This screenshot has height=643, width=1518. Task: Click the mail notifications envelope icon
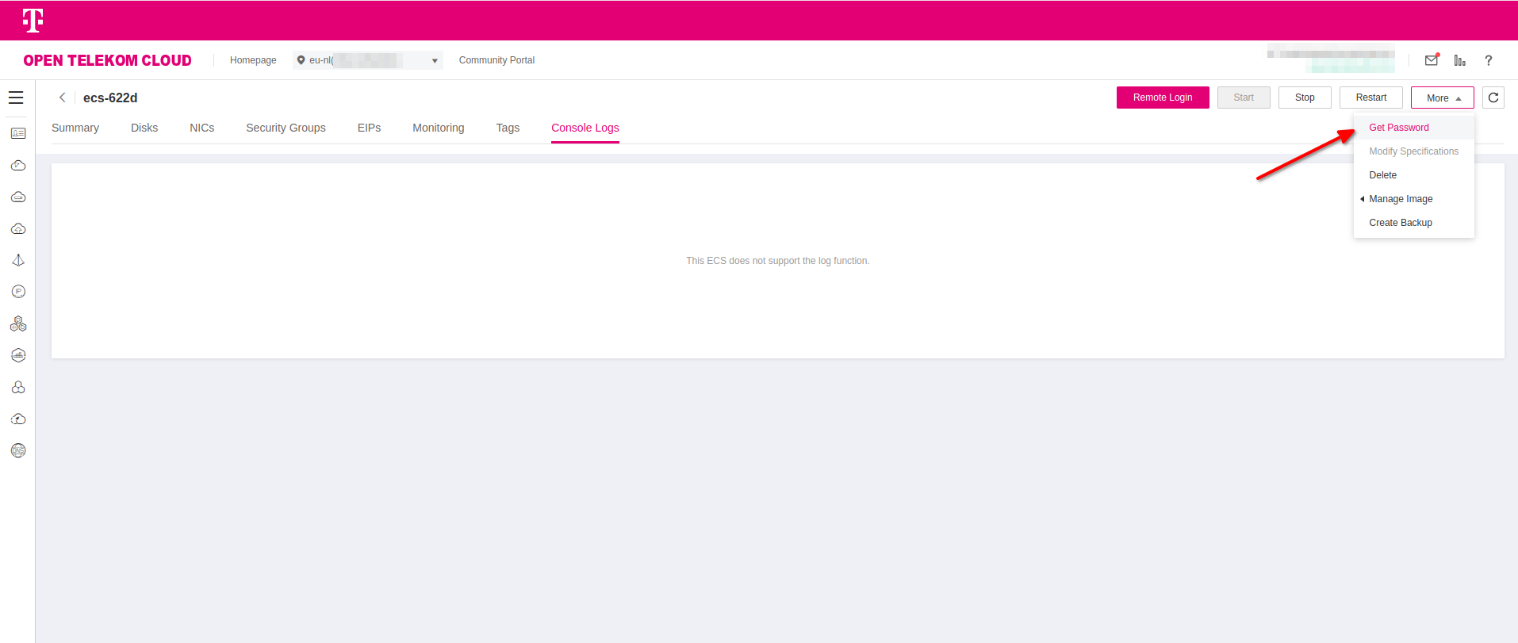[x=1432, y=60]
